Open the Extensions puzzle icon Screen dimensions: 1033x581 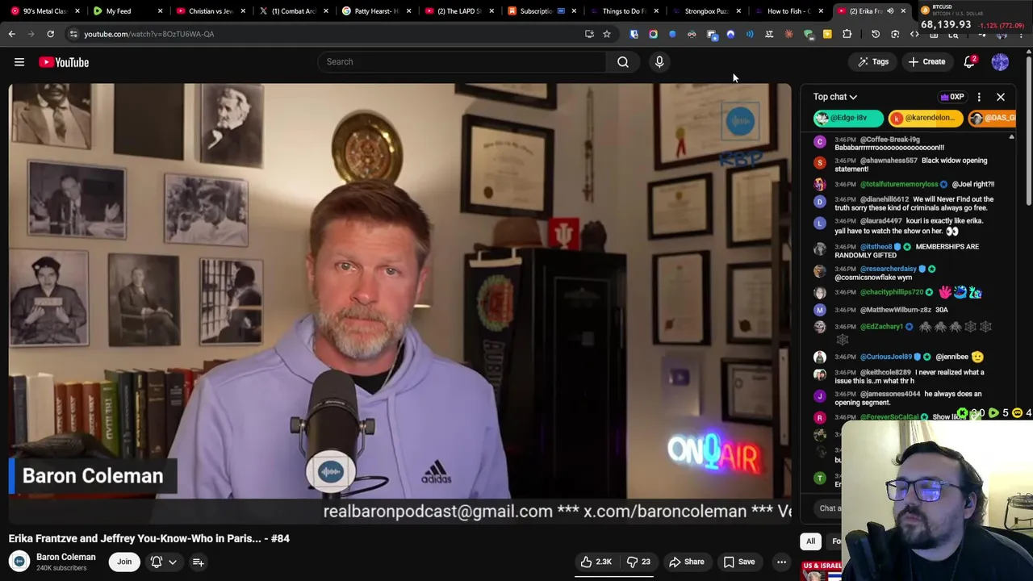tap(847, 34)
